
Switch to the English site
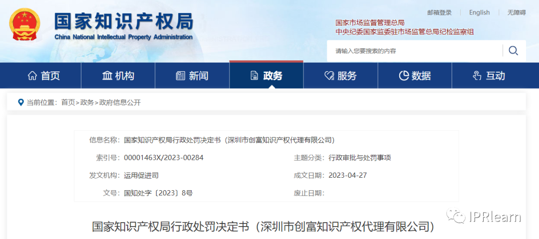pos(479,12)
